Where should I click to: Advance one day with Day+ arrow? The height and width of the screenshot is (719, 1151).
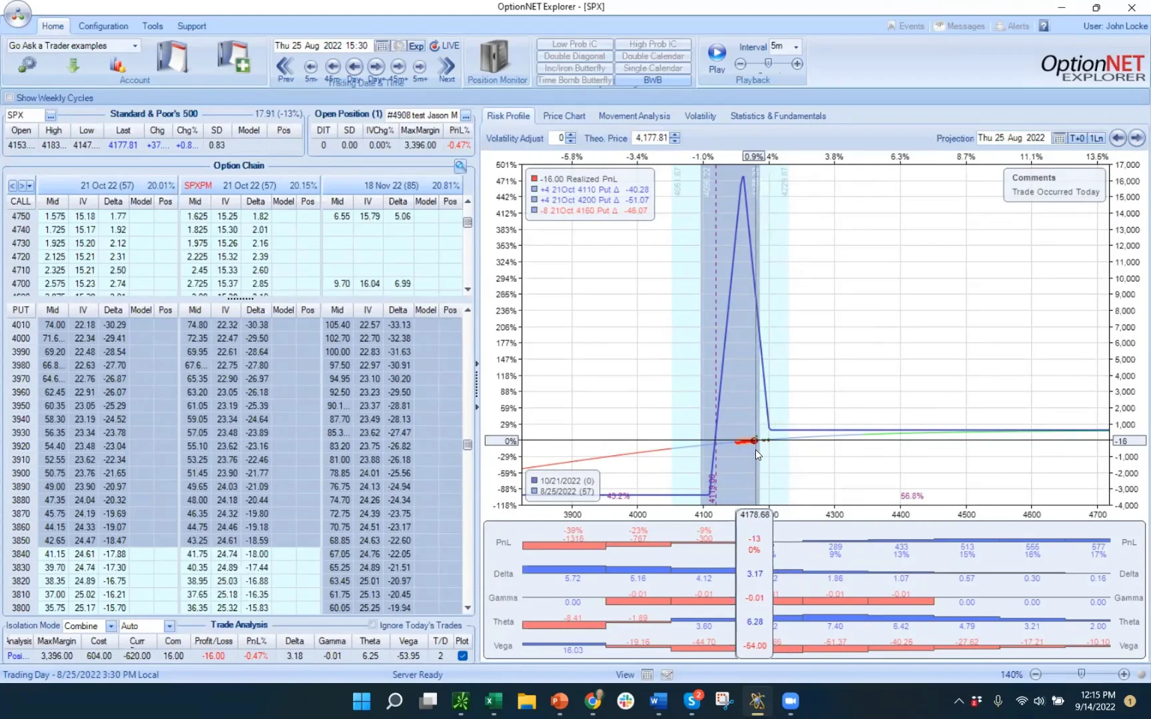click(x=376, y=66)
